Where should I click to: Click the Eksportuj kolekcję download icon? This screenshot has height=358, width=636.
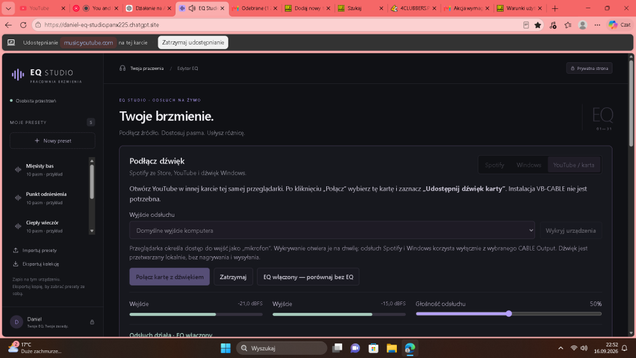pyautogui.click(x=16, y=264)
